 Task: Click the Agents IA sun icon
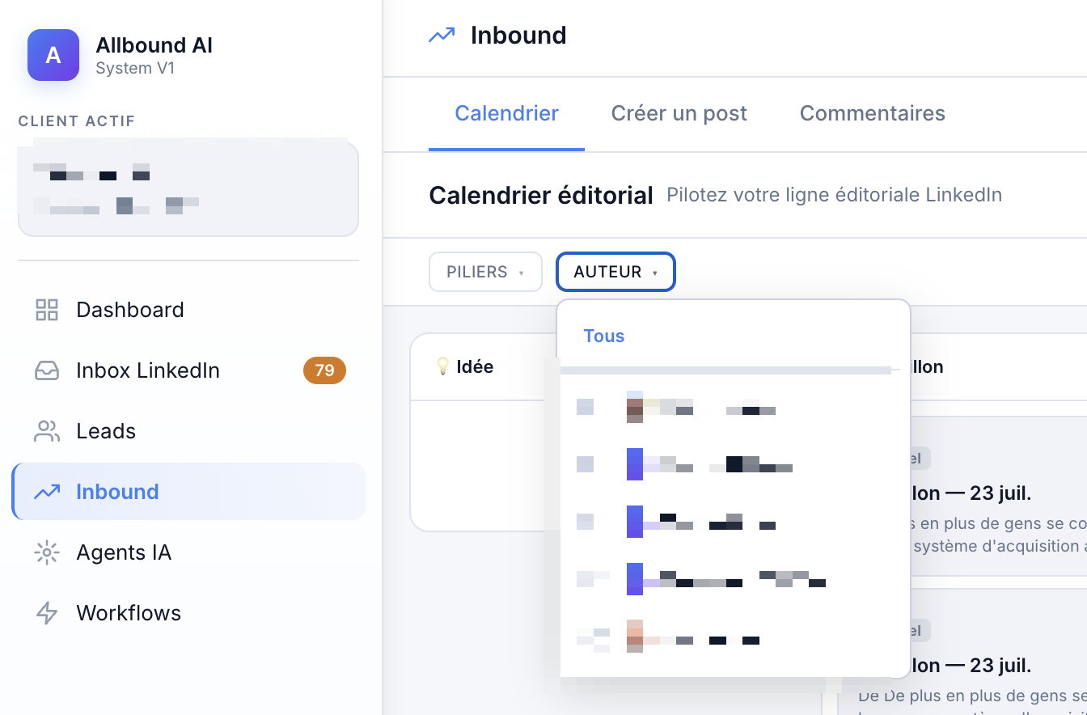click(x=47, y=552)
